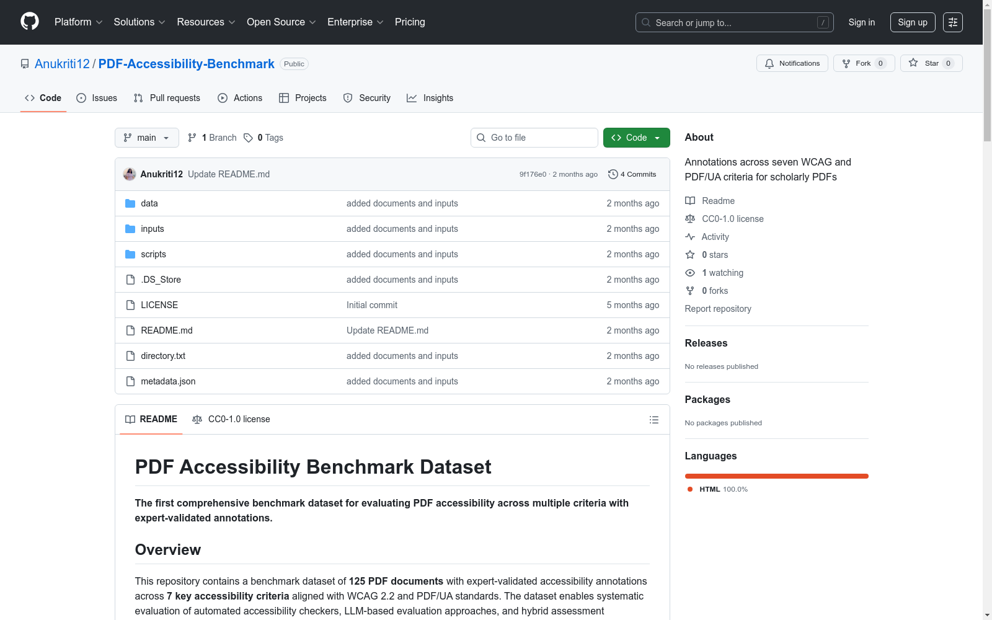Click the Anukriti12 avatar in commit row
The width and height of the screenshot is (992, 620).
point(130,174)
